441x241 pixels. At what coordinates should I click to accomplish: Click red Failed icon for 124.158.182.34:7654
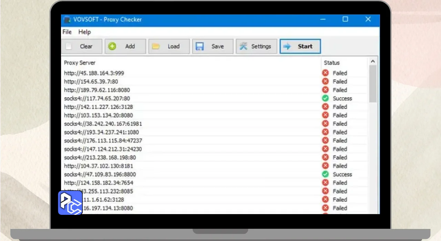[x=325, y=182]
